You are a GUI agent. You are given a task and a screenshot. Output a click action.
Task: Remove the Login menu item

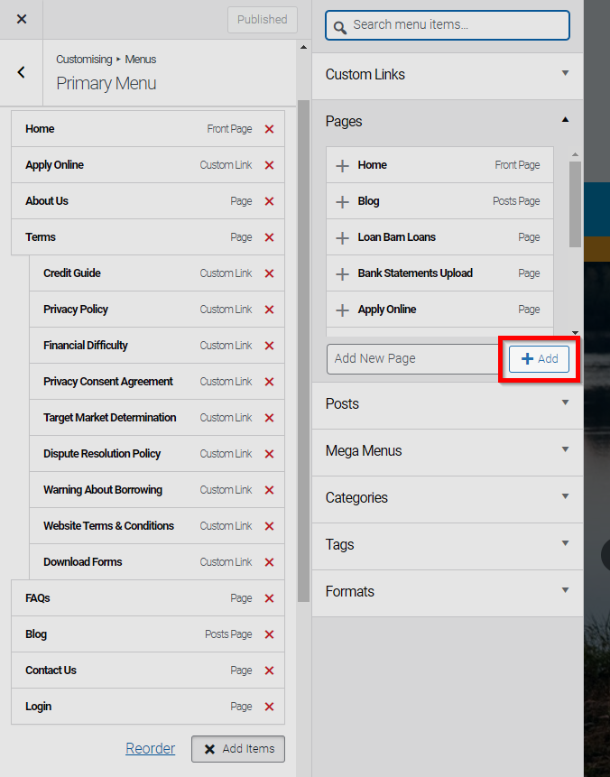269,707
